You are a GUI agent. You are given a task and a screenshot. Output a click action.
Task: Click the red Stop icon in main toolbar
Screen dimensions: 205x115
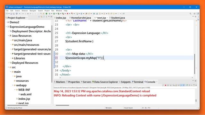tap(68, 13)
